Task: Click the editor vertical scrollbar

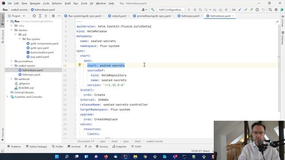Action: click(279, 68)
